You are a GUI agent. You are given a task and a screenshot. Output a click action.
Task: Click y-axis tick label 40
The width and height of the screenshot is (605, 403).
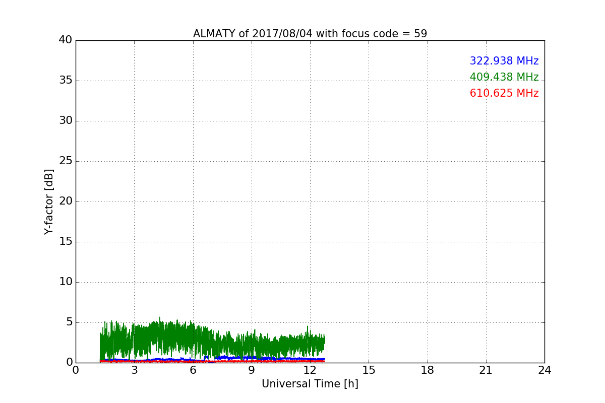[66, 40]
